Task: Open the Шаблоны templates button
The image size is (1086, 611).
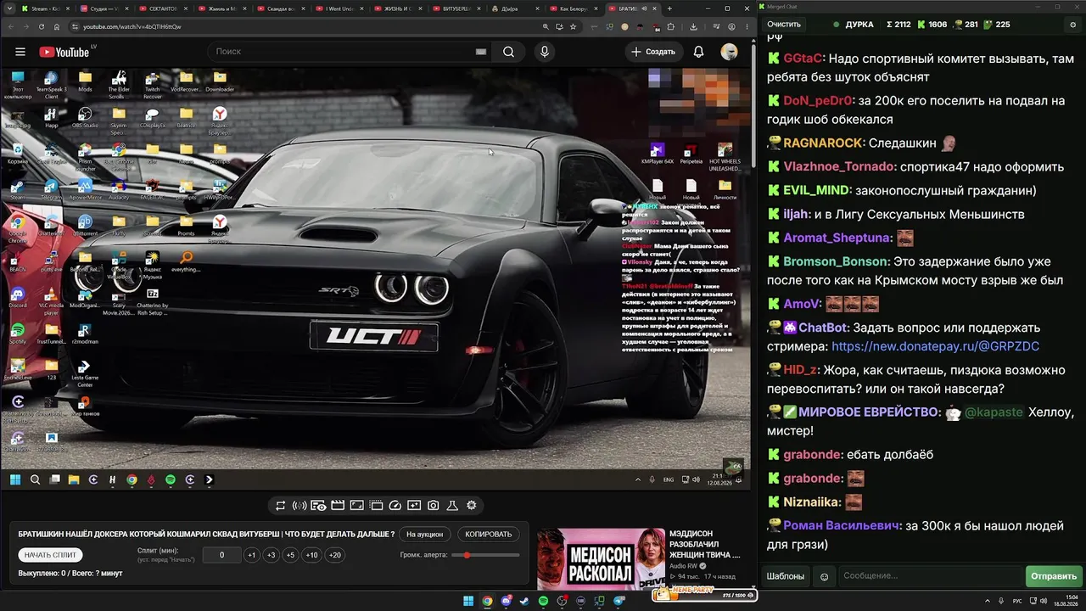Action: coord(786,576)
